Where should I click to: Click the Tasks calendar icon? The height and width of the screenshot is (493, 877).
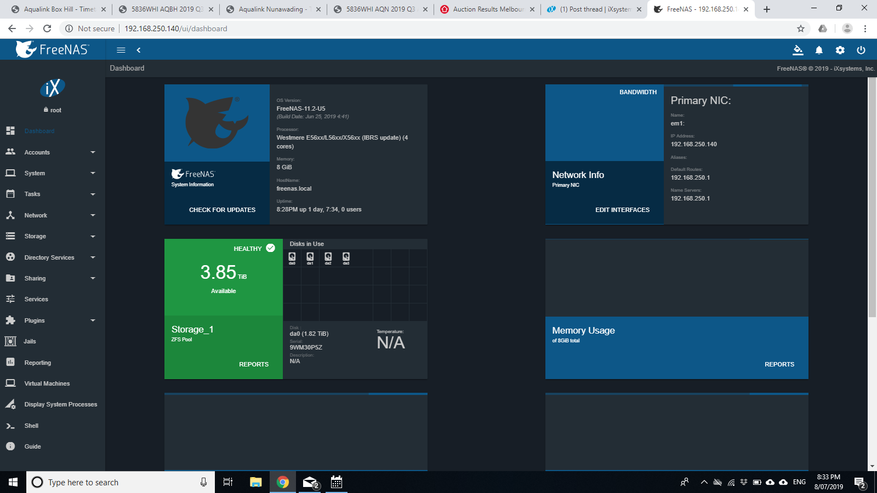coord(10,194)
